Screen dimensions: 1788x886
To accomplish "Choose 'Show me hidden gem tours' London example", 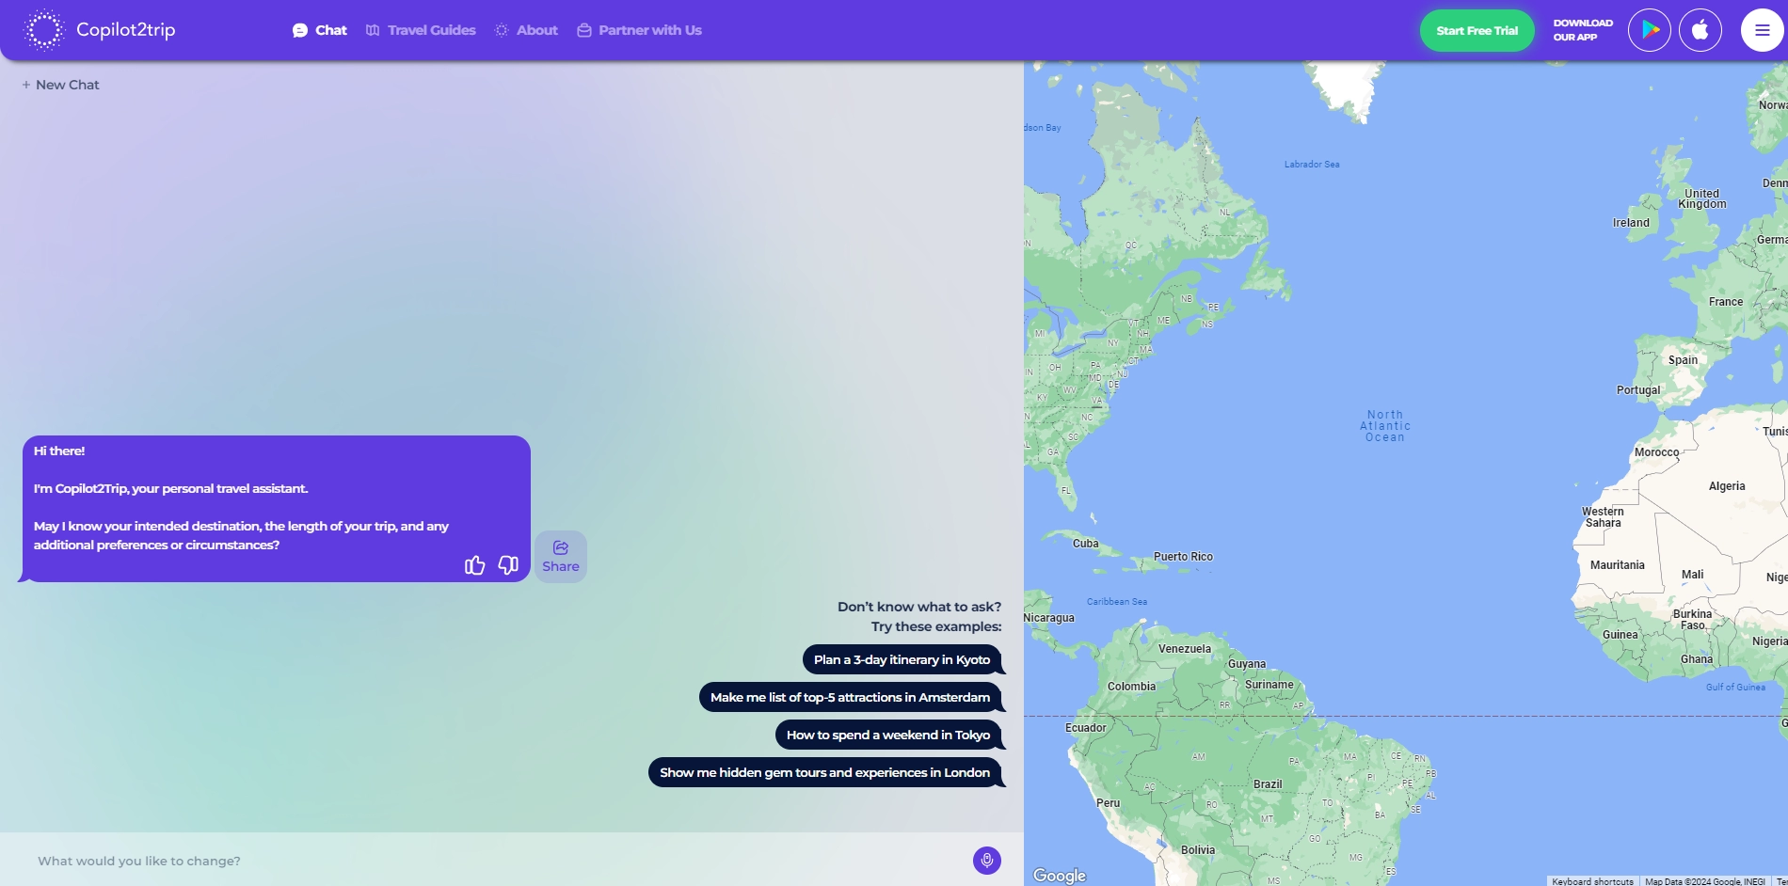I will (x=824, y=772).
